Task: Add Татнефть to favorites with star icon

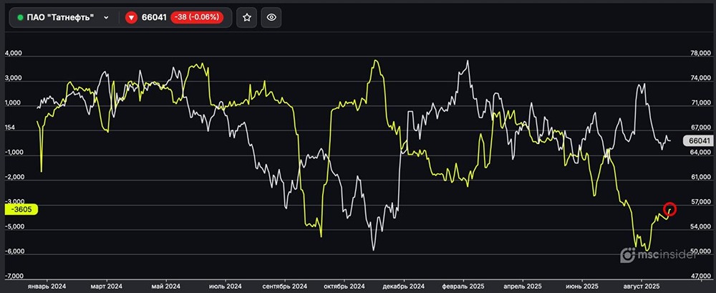Action: click(247, 18)
